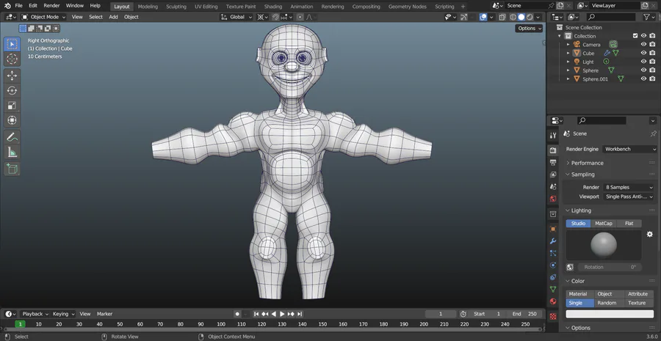
Task: Select the Random color radio option
Action: coord(607,303)
